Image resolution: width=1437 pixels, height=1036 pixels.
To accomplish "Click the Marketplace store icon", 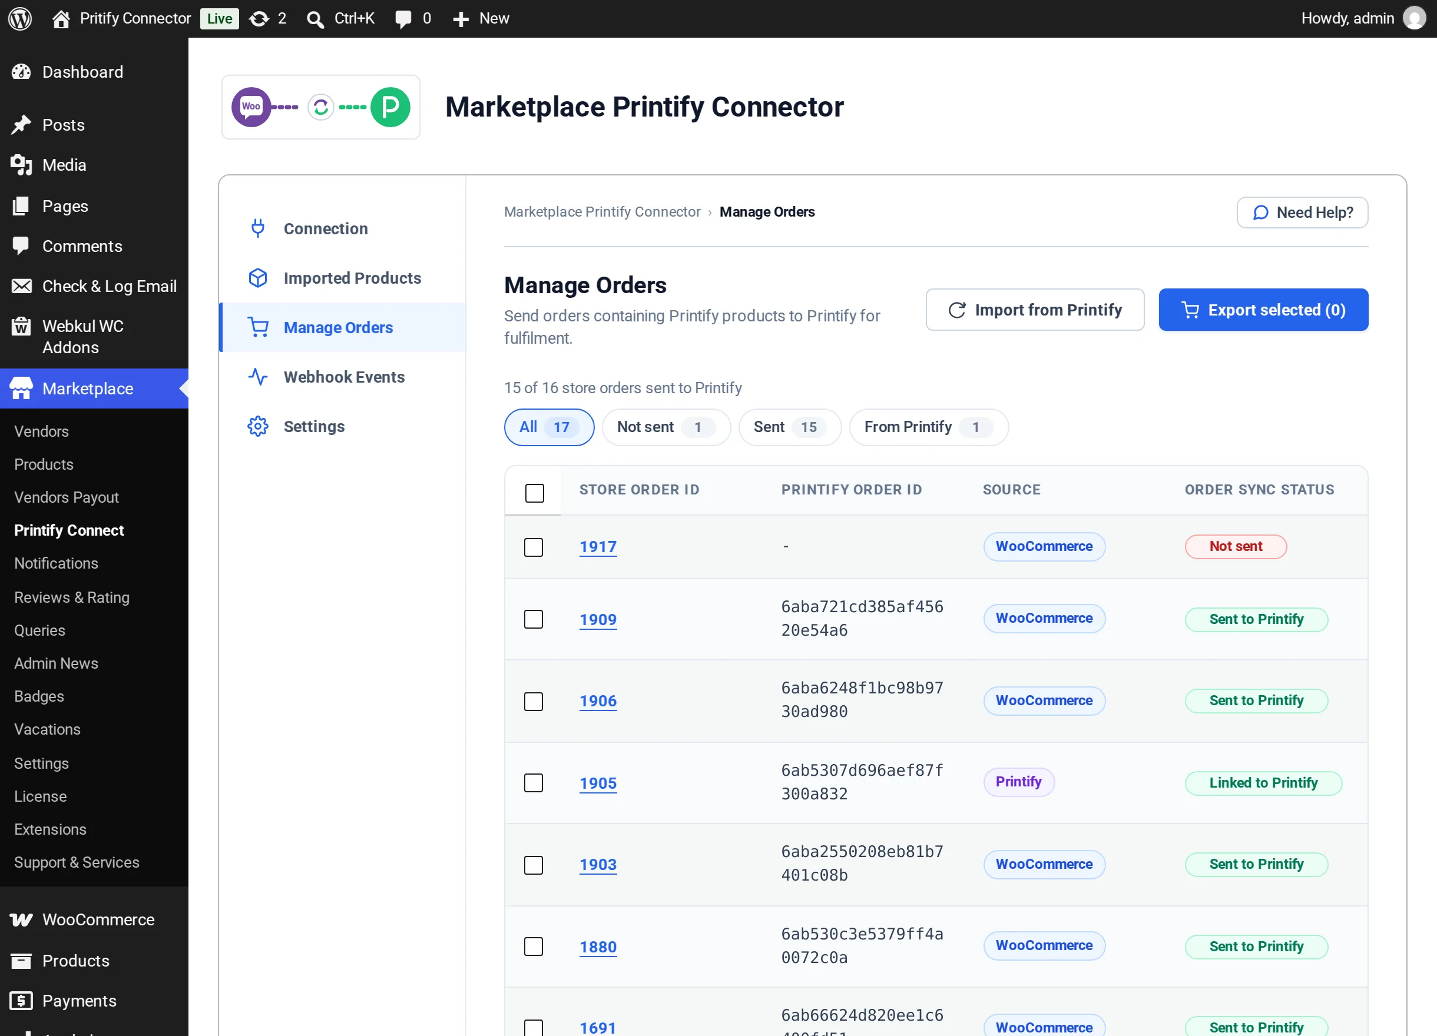I will pyautogui.click(x=21, y=388).
